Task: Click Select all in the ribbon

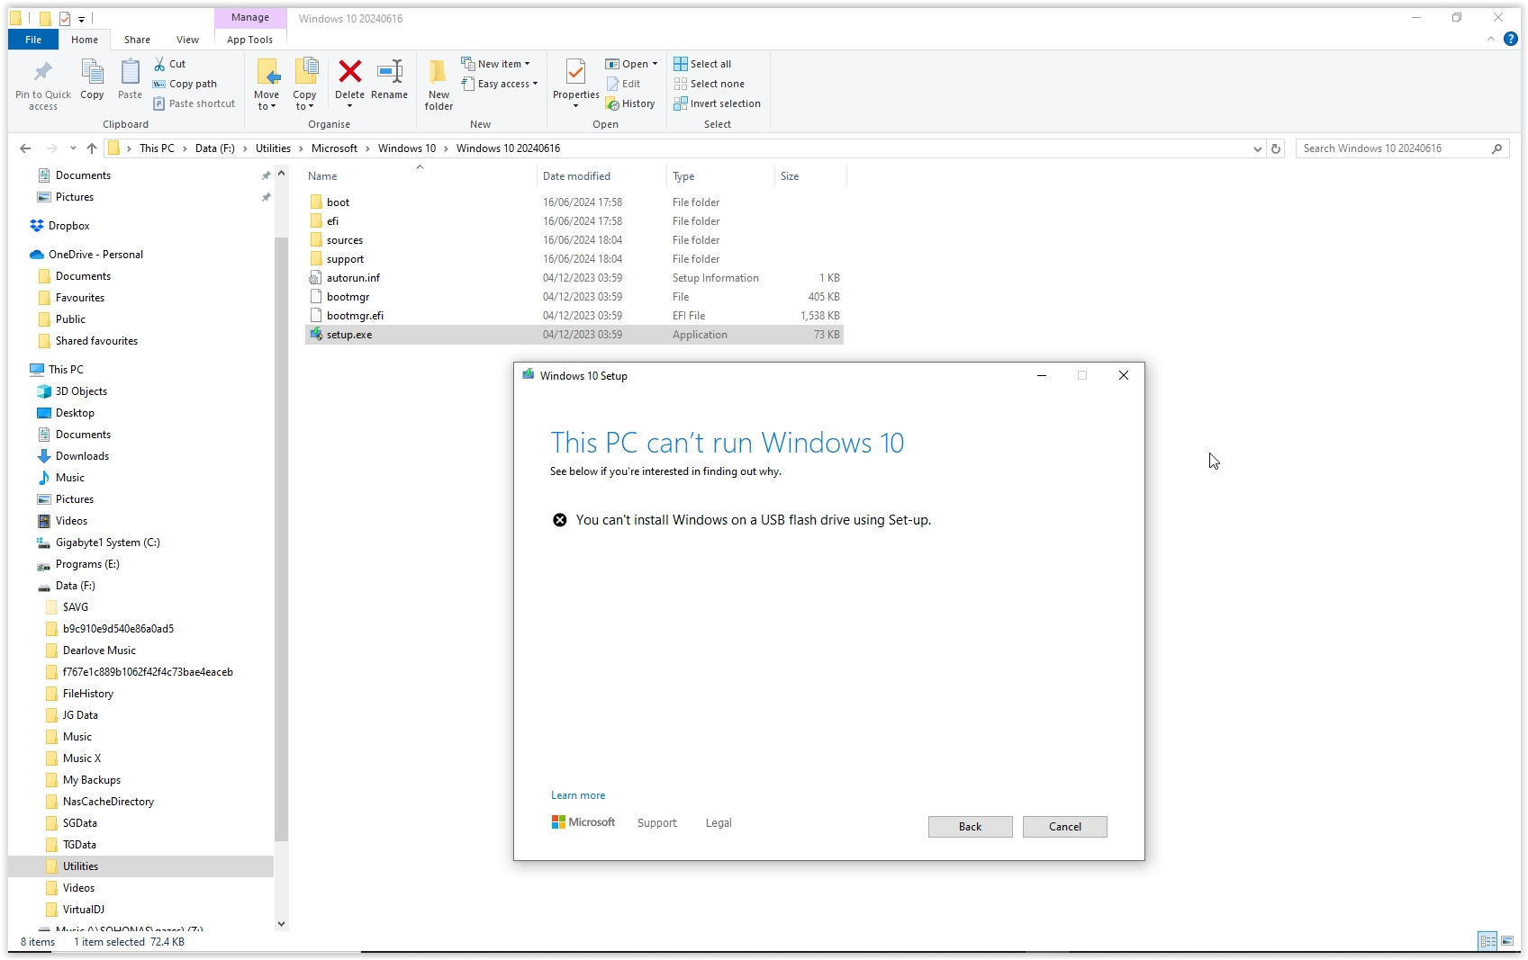Action: click(702, 64)
